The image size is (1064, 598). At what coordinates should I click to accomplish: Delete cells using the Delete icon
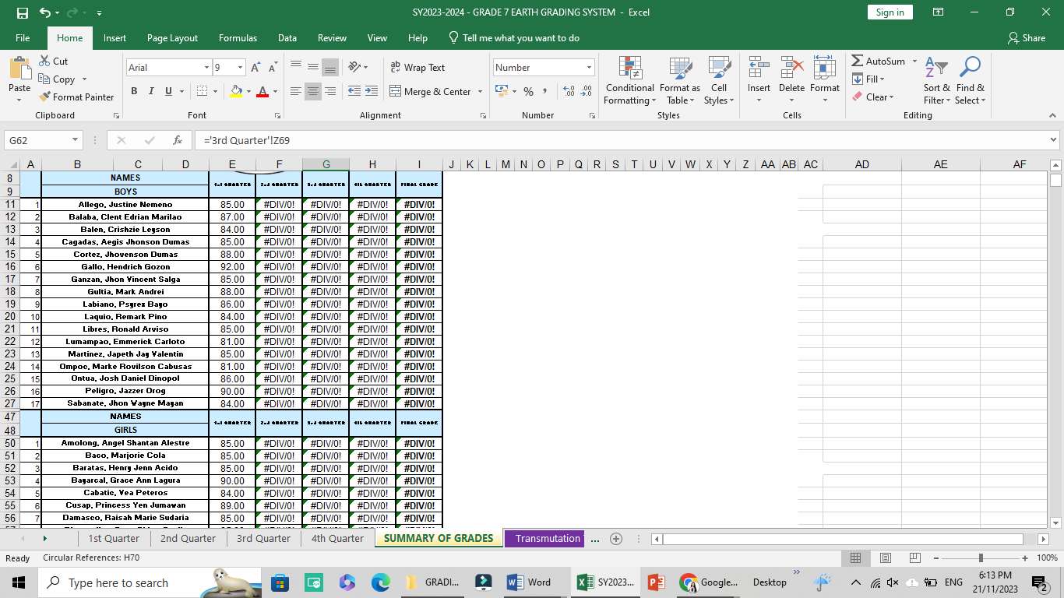pos(791,68)
